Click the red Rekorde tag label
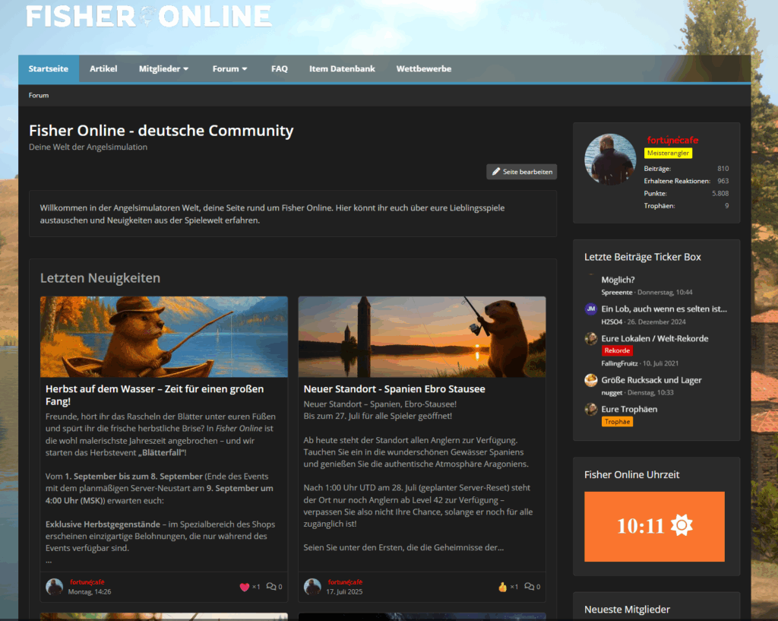 click(617, 350)
